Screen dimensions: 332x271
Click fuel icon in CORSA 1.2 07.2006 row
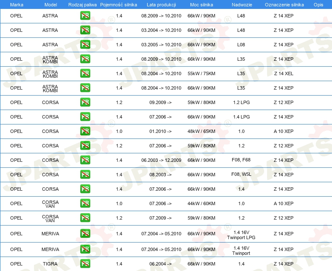click(85, 145)
